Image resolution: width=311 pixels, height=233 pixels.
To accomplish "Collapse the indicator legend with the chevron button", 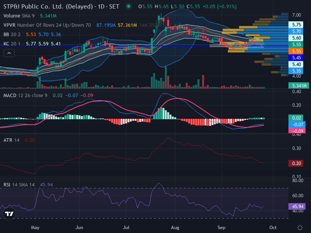I will click(x=9, y=53).
